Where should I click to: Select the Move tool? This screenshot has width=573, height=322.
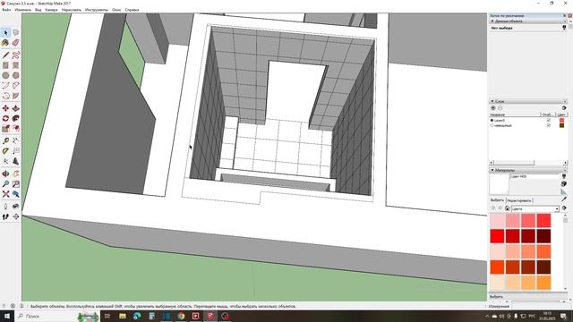click(x=5, y=108)
